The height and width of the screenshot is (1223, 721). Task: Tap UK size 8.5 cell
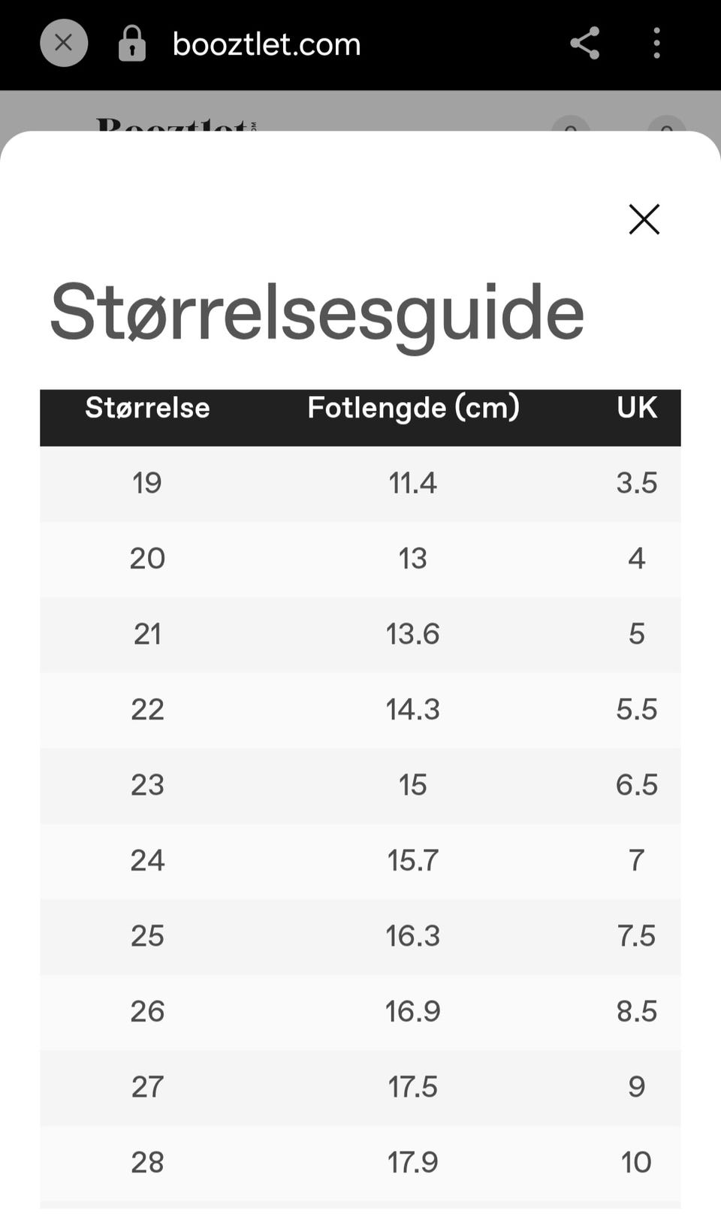pos(637,1011)
